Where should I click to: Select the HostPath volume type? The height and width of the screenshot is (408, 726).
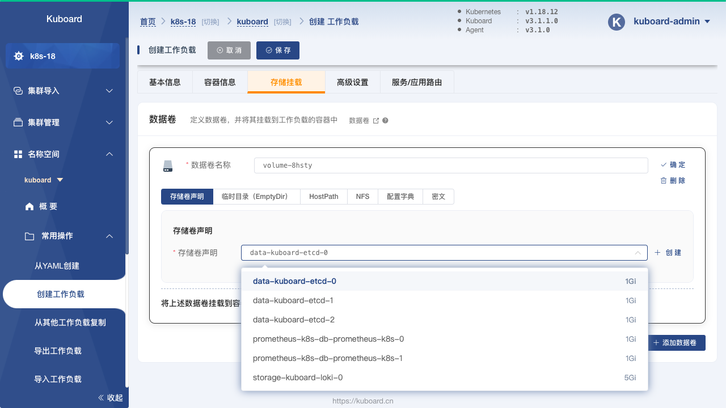click(x=324, y=197)
